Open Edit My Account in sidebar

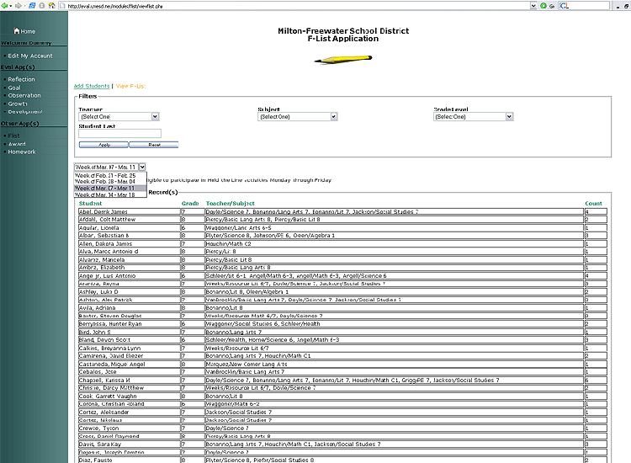tap(30, 56)
